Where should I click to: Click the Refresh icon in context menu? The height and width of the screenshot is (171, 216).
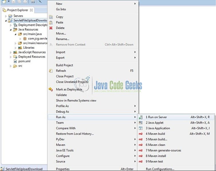click(51, 71)
